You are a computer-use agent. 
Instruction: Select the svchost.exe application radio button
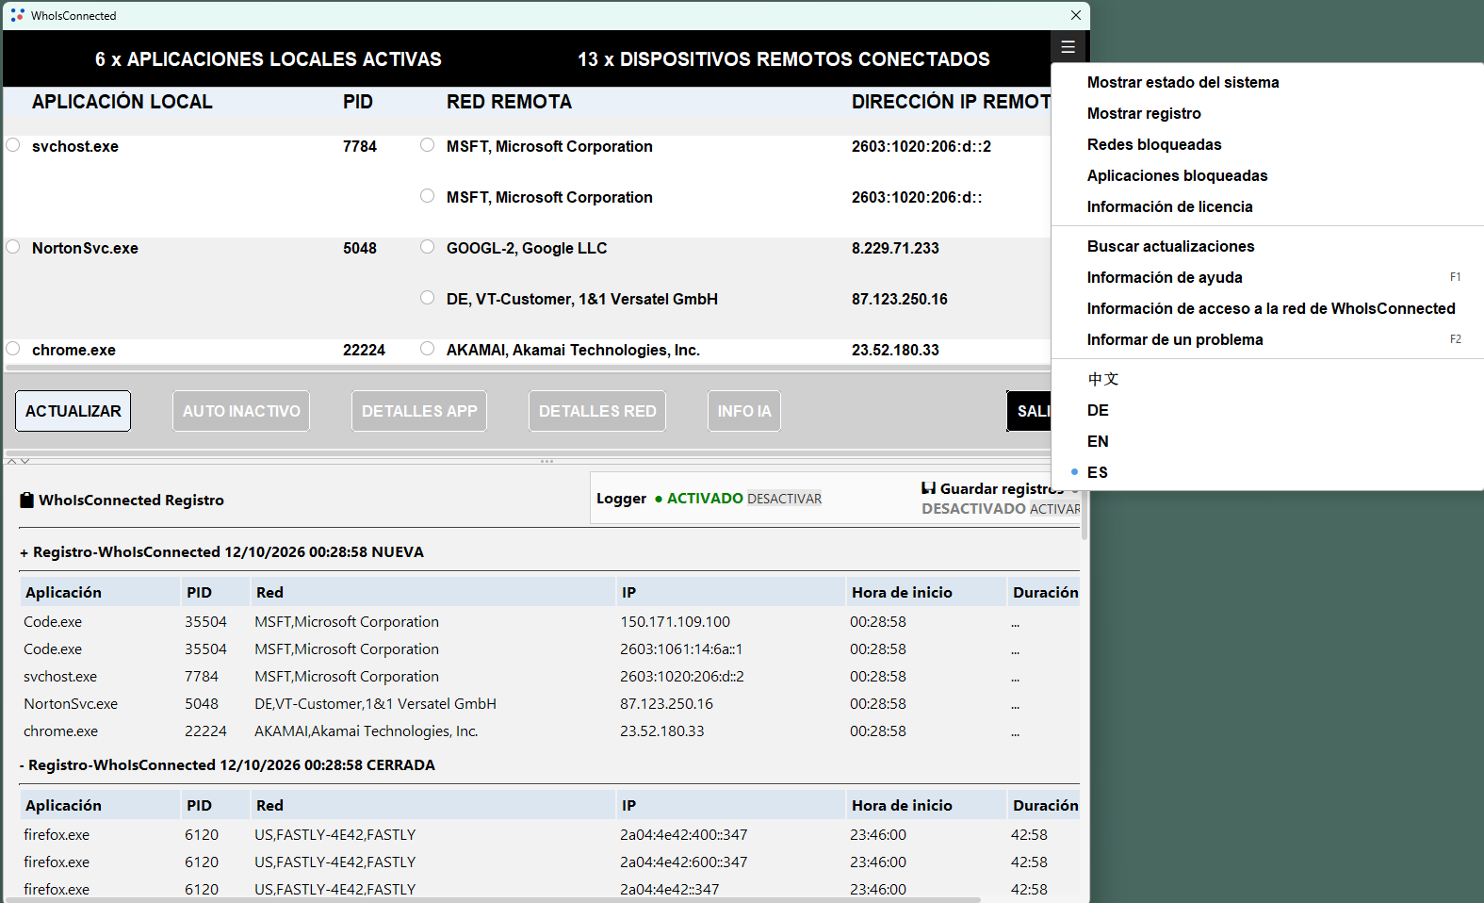[x=13, y=145]
